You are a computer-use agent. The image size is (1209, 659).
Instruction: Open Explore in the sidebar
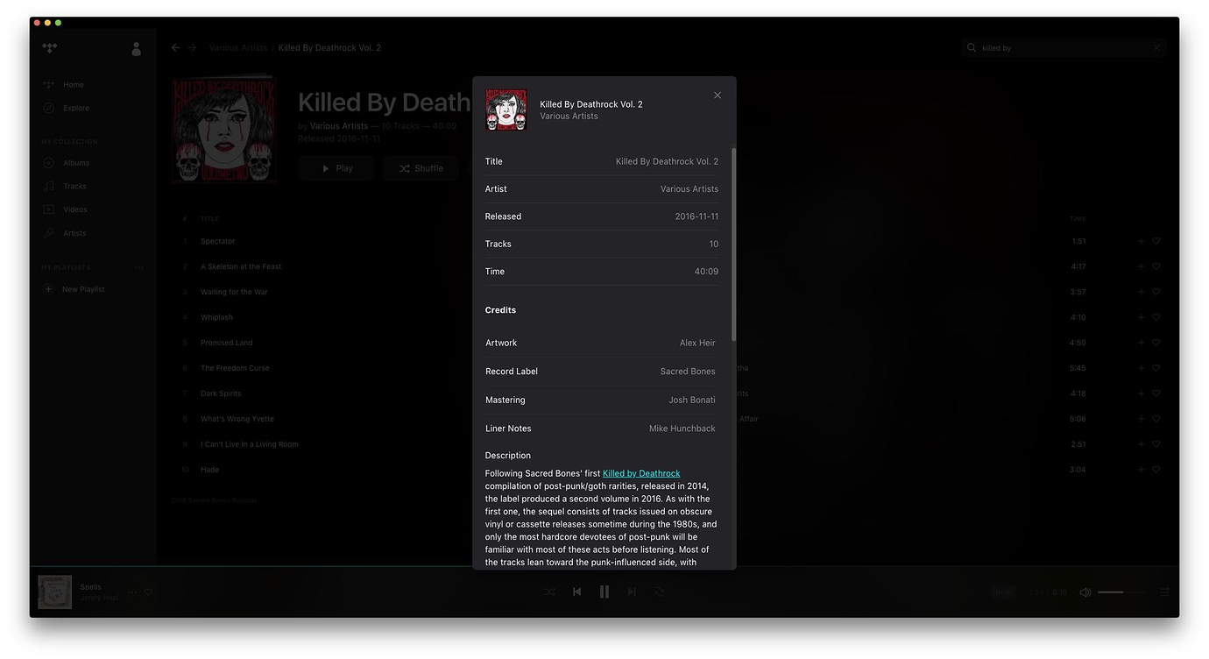[x=76, y=108]
